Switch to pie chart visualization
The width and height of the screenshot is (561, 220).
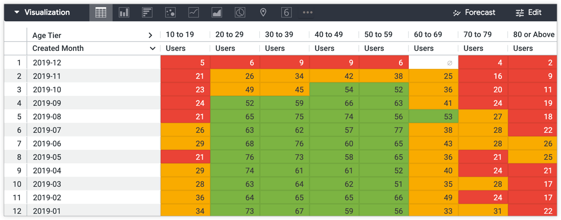pos(240,13)
